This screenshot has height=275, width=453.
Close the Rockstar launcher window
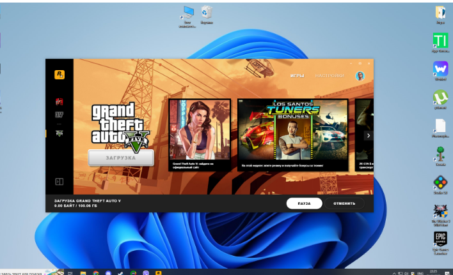[x=369, y=63]
